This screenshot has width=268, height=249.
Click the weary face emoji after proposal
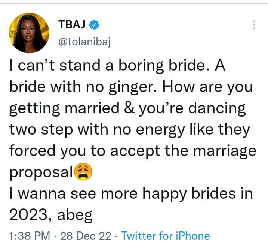83,172
